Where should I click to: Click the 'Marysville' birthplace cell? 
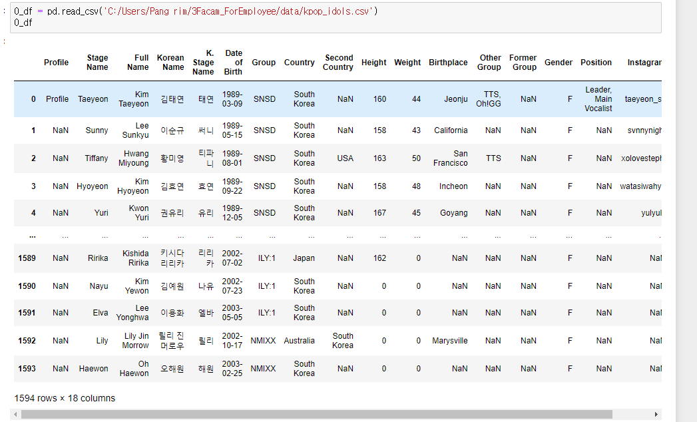pyautogui.click(x=450, y=341)
